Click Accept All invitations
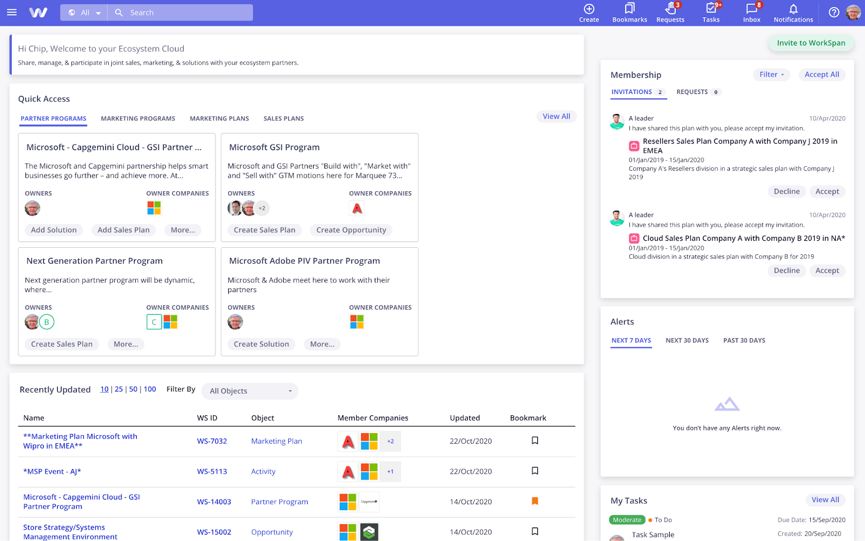The image size is (865, 541). pyautogui.click(x=822, y=75)
